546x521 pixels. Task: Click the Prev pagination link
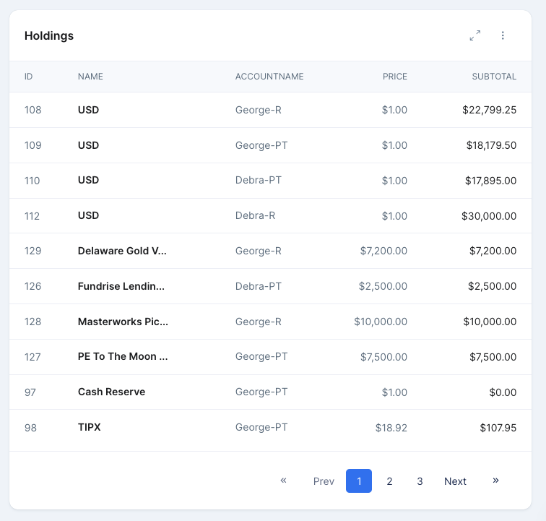(x=324, y=481)
